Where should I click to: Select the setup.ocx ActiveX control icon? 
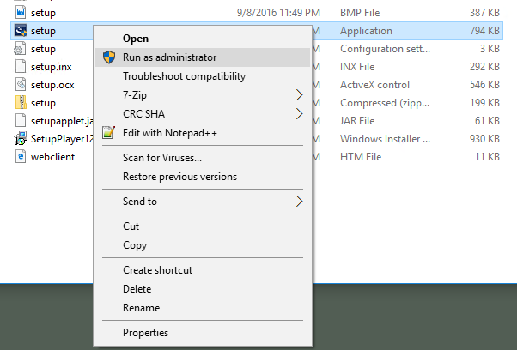tap(21, 85)
